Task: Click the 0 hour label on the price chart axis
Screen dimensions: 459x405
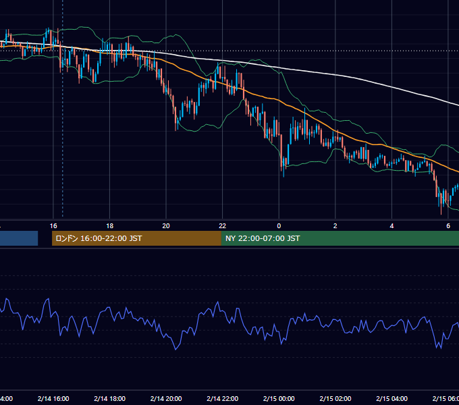Action: [279, 226]
